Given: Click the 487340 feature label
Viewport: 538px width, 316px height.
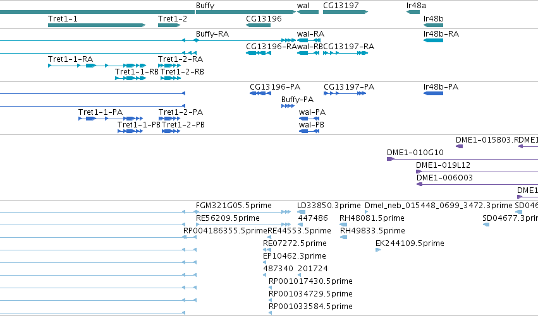Looking at the screenshot, I should (278, 269).
